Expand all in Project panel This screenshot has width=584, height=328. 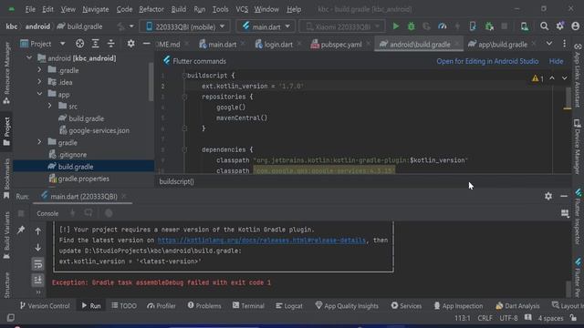[95, 44]
